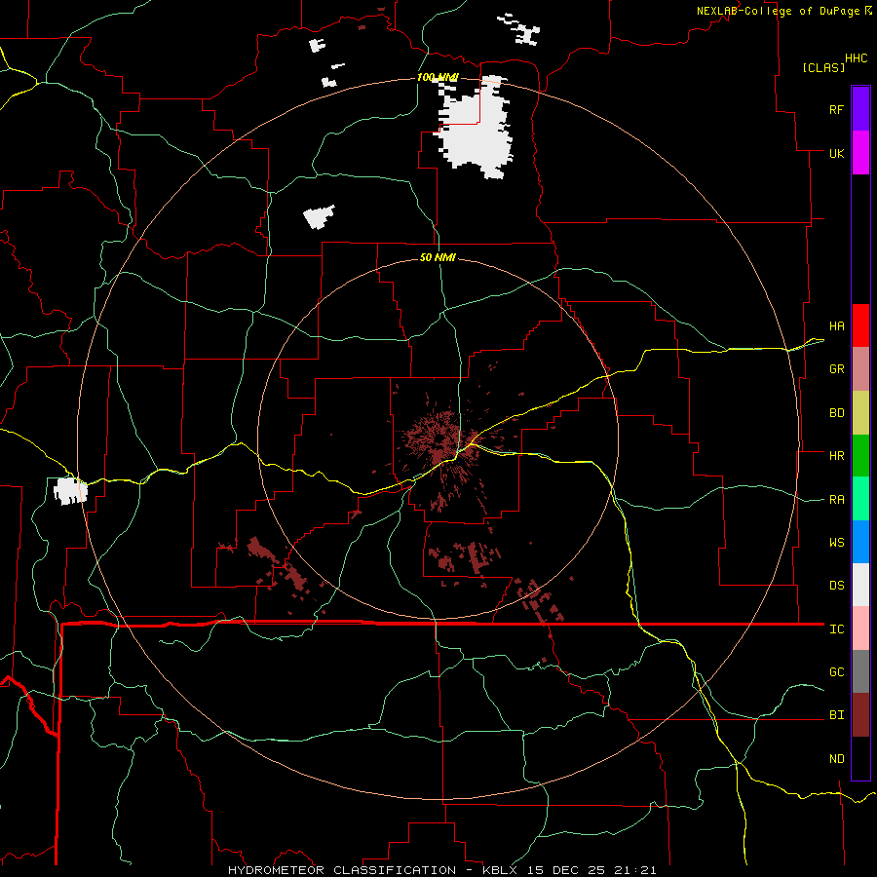Click the HA red legend color block

point(860,325)
